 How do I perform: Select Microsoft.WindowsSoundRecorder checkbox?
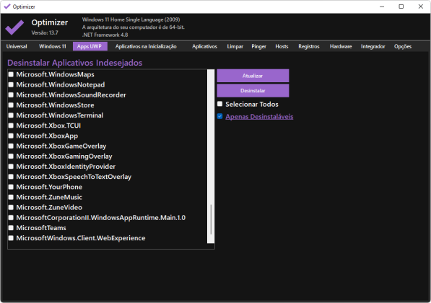(x=11, y=95)
